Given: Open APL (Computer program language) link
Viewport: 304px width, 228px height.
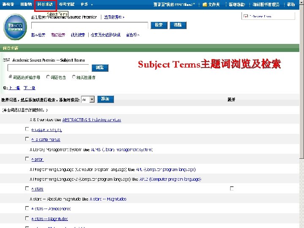Looking at the screenshot, I should (x=166, y=169).
